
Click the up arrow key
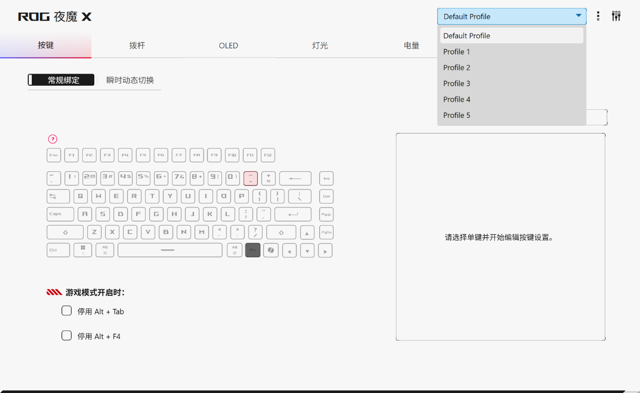coord(307,233)
